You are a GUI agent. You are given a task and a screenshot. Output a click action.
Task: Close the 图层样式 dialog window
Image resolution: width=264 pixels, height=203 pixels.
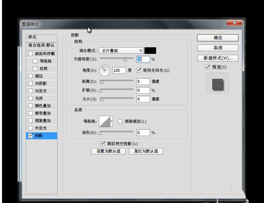coord(234,23)
